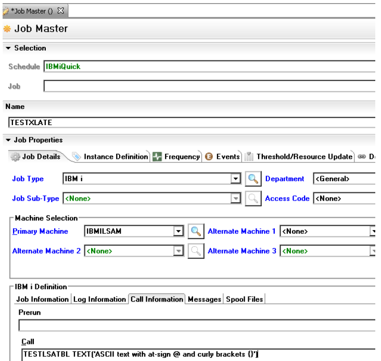Click the empty Job selection field
The image size is (381, 361).
coord(209,86)
